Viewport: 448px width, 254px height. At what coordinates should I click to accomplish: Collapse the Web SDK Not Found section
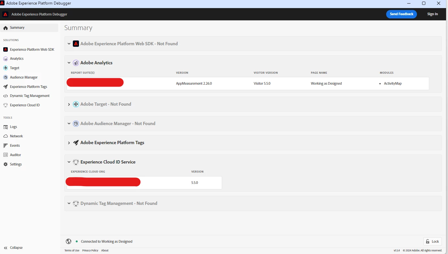(x=69, y=44)
